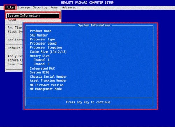Click the Apply Defaults entry
The width and height of the screenshot is (175, 127).
tap(15, 56)
